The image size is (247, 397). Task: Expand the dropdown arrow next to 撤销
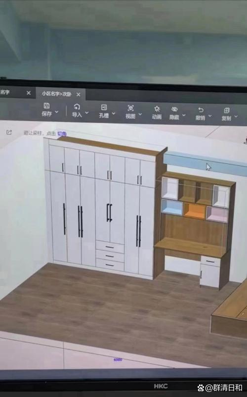pos(210,116)
